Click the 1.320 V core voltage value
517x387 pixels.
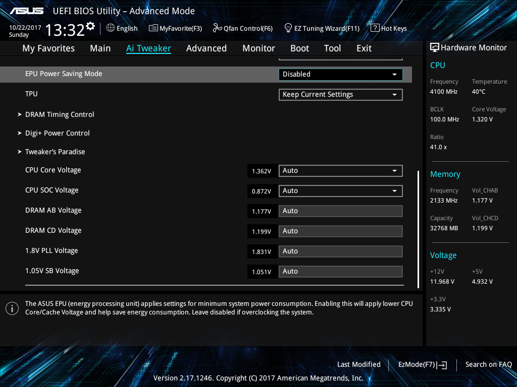click(x=482, y=119)
